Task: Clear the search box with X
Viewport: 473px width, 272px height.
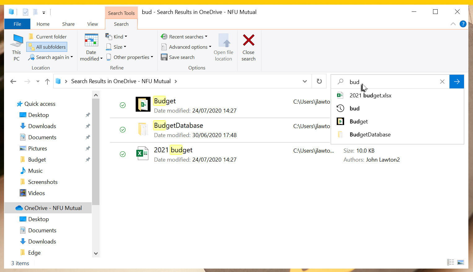Action: tap(442, 82)
